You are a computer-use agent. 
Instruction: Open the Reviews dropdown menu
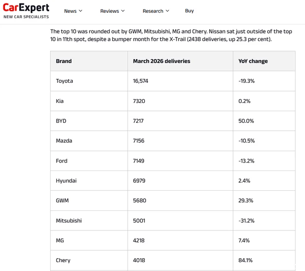tap(112, 11)
